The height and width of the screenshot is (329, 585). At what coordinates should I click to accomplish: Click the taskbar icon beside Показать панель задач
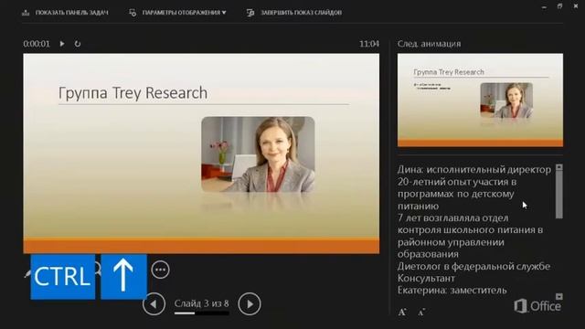coord(26,13)
